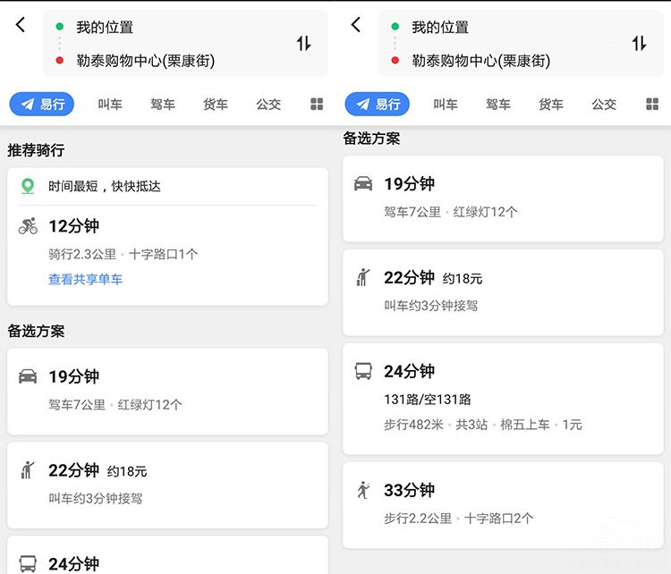Switch to the 驾车 tab in the right screen
Viewport: 671px width, 574px height.
point(498,105)
